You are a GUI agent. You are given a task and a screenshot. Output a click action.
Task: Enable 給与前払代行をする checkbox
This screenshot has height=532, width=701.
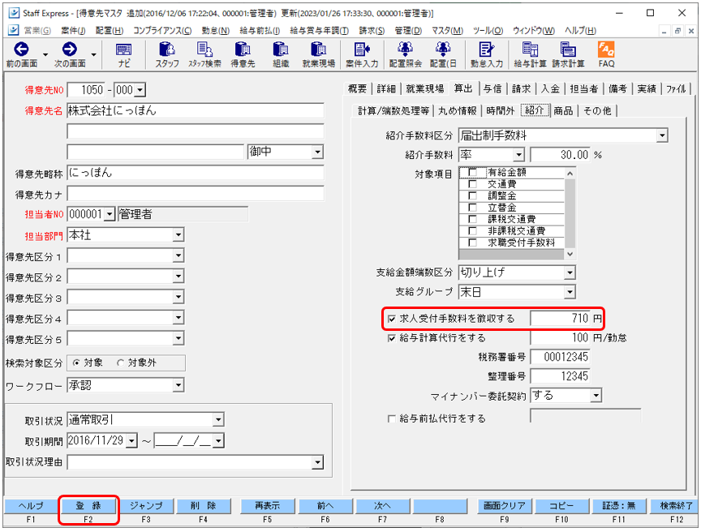click(x=392, y=418)
